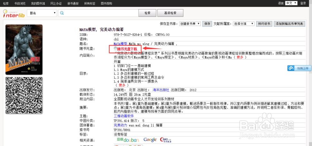
Task: Click the 检索 search button
Action: 148,13
